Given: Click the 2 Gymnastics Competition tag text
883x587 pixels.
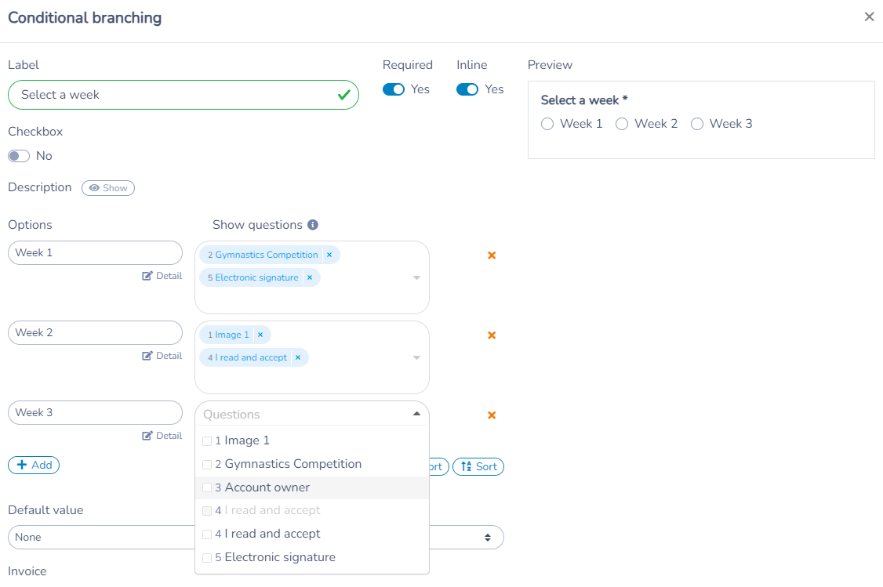Looking at the screenshot, I should tap(263, 255).
